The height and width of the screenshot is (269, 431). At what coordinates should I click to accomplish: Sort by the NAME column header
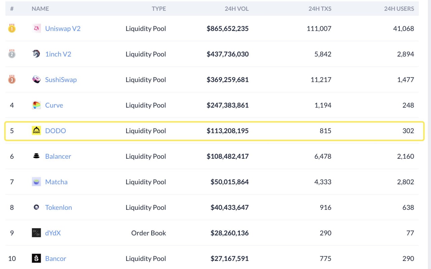click(40, 9)
